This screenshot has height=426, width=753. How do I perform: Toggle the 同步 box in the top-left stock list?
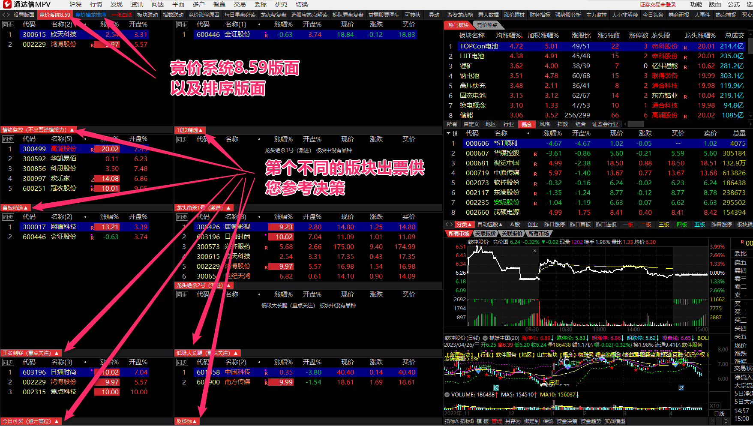8,25
